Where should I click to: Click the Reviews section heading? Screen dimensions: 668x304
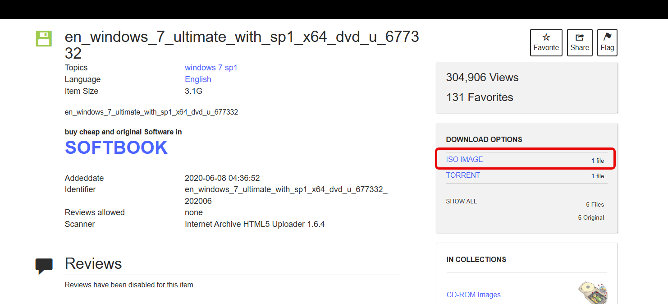[x=93, y=263]
